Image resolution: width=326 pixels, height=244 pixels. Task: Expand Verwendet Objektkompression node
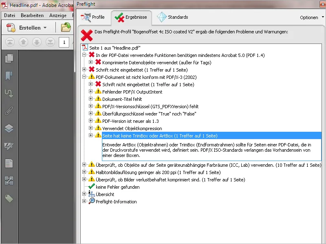90,128
